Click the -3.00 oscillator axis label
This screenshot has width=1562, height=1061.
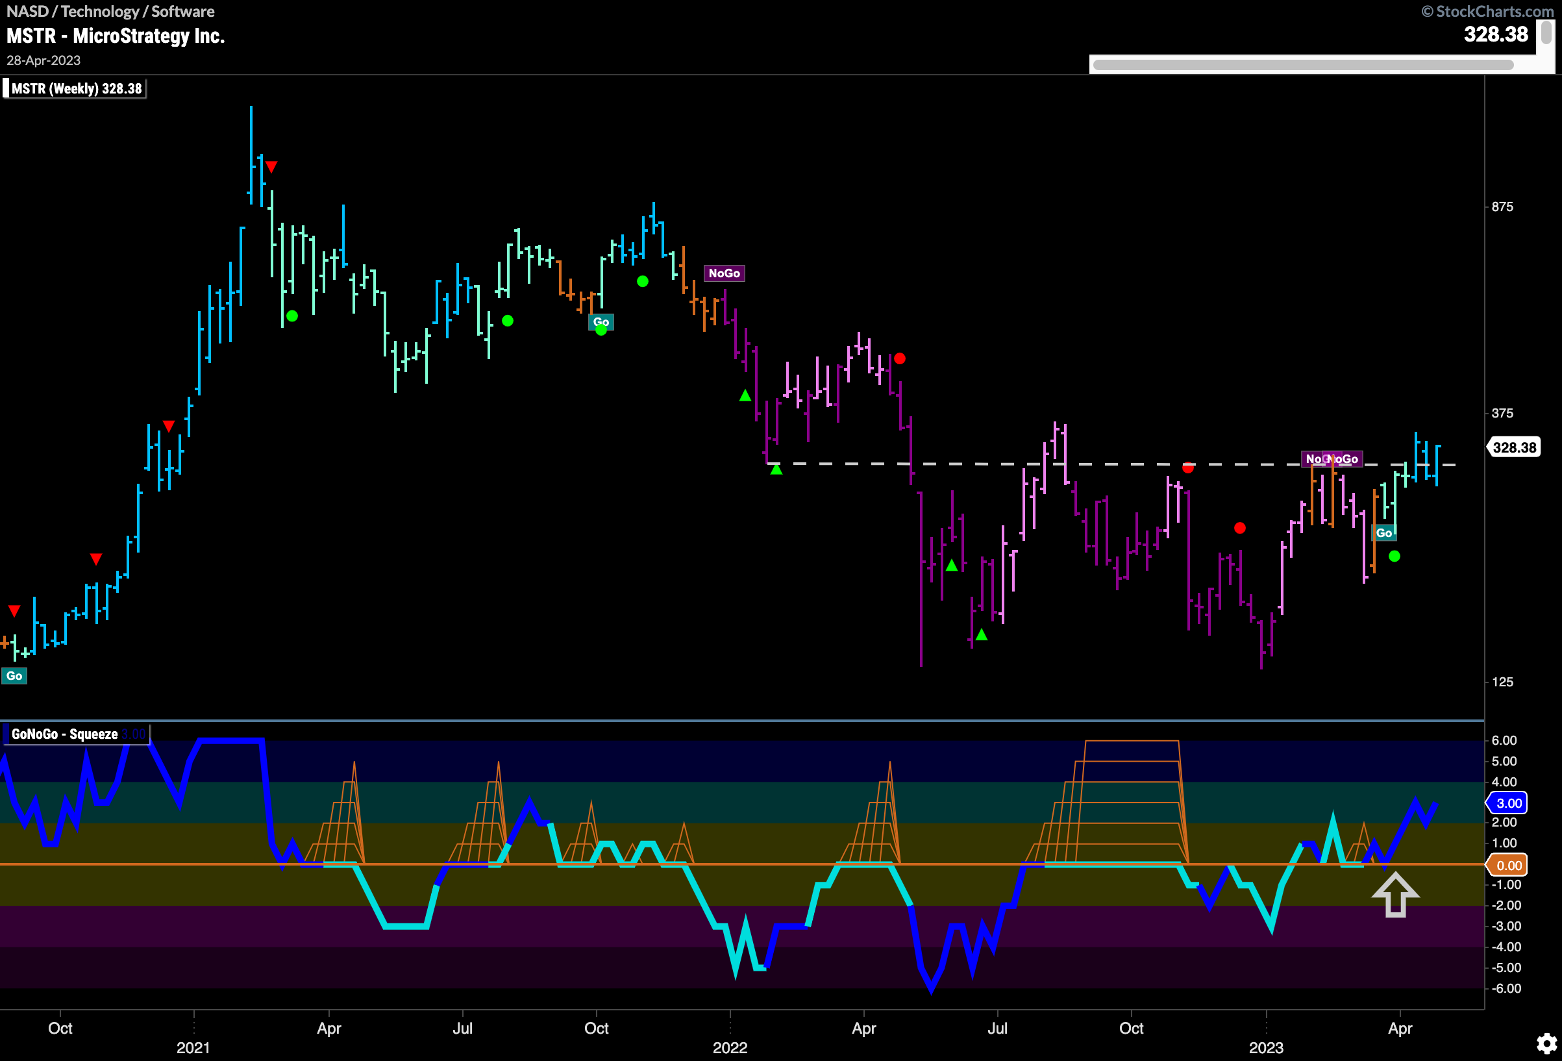1506,926
